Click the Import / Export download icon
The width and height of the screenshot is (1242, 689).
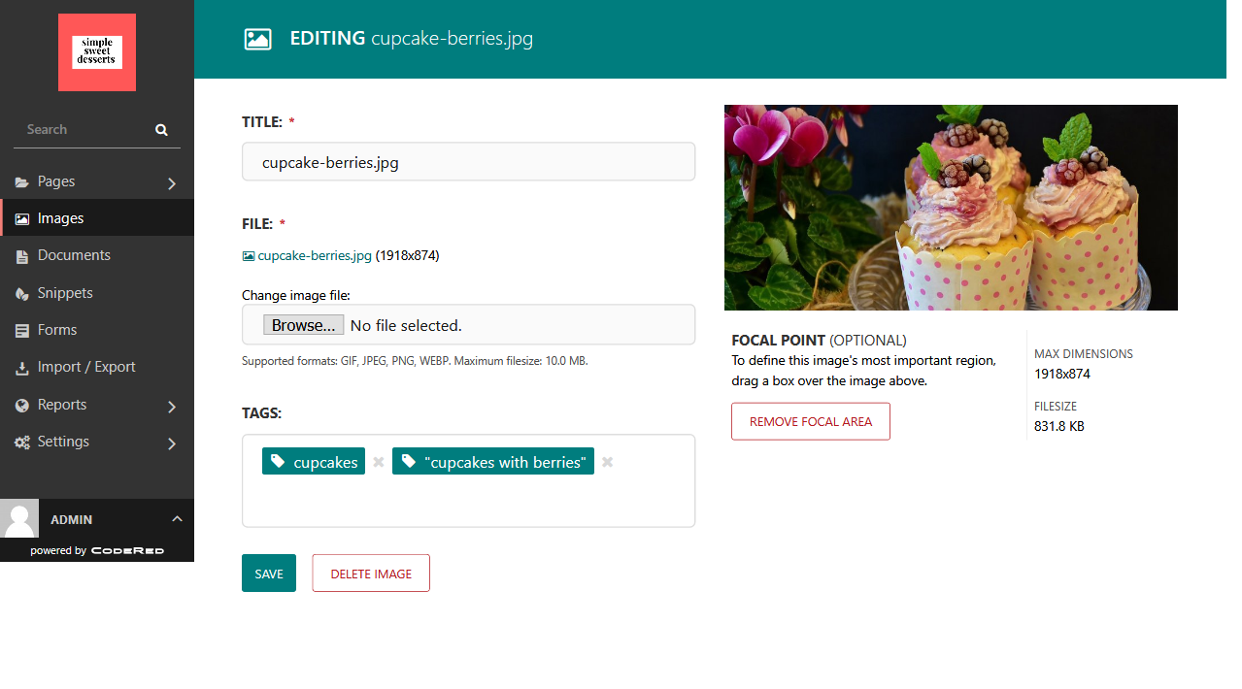[x=21, y=368]
